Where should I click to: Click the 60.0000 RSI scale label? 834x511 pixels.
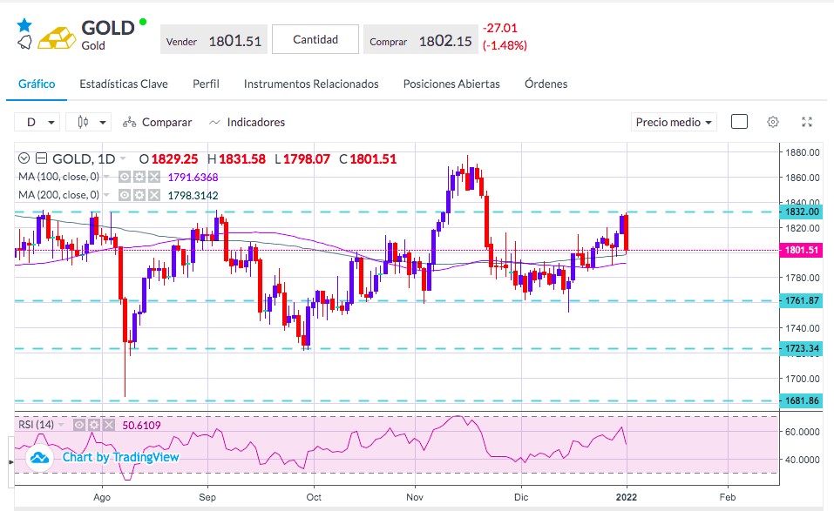coord(803,432)
